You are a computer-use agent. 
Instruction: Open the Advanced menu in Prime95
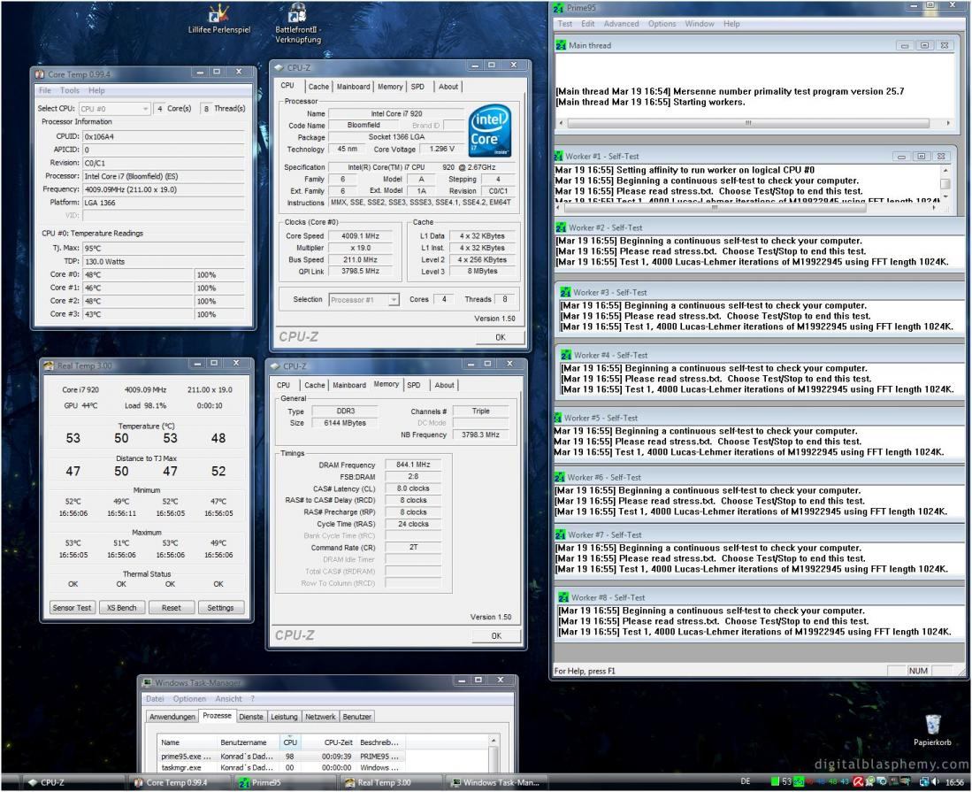(x=621, y=24)
